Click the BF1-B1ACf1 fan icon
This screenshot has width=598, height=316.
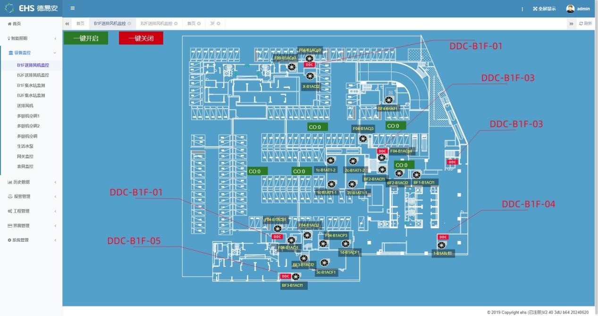click(416, 175)
